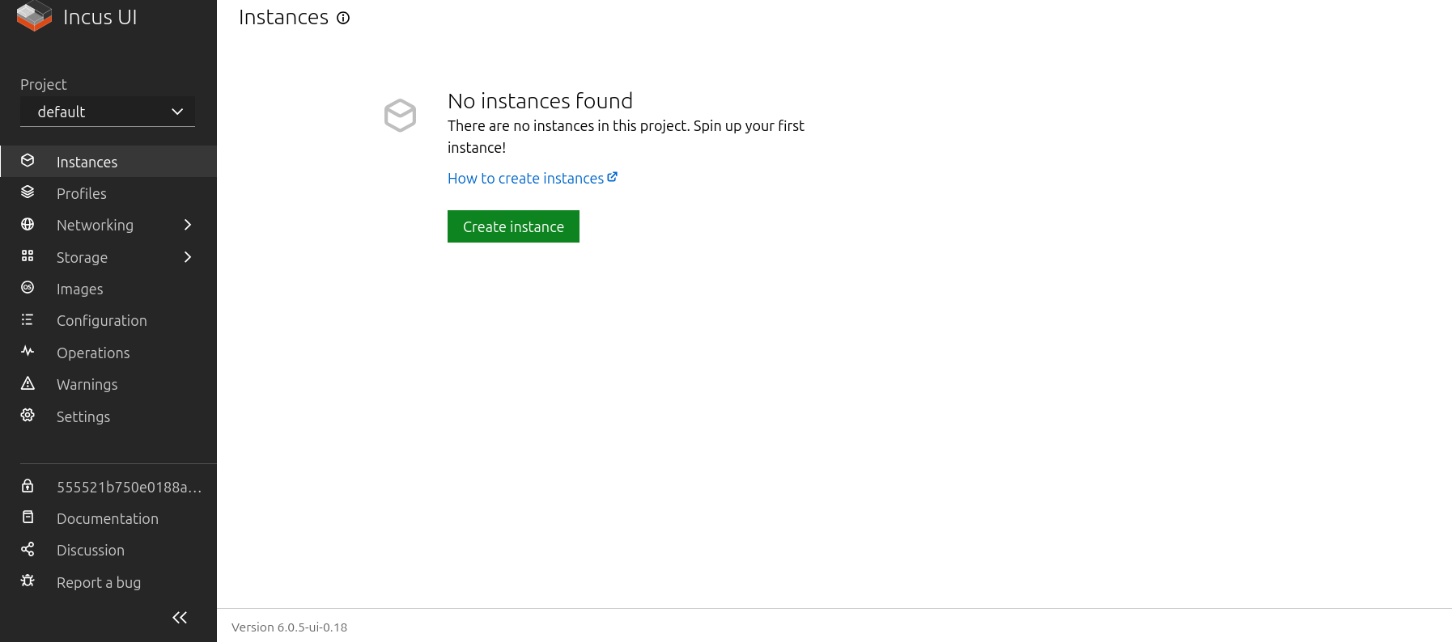Click the Incus UI logo icon

click(34, 16)
